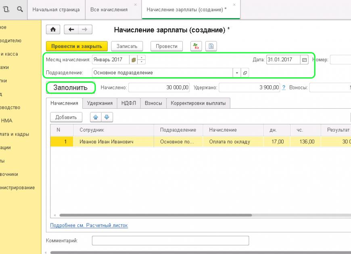Open sidebar section ending 'HMA'
This screenshot has width=351, height=254.
(x=7, y=121)
